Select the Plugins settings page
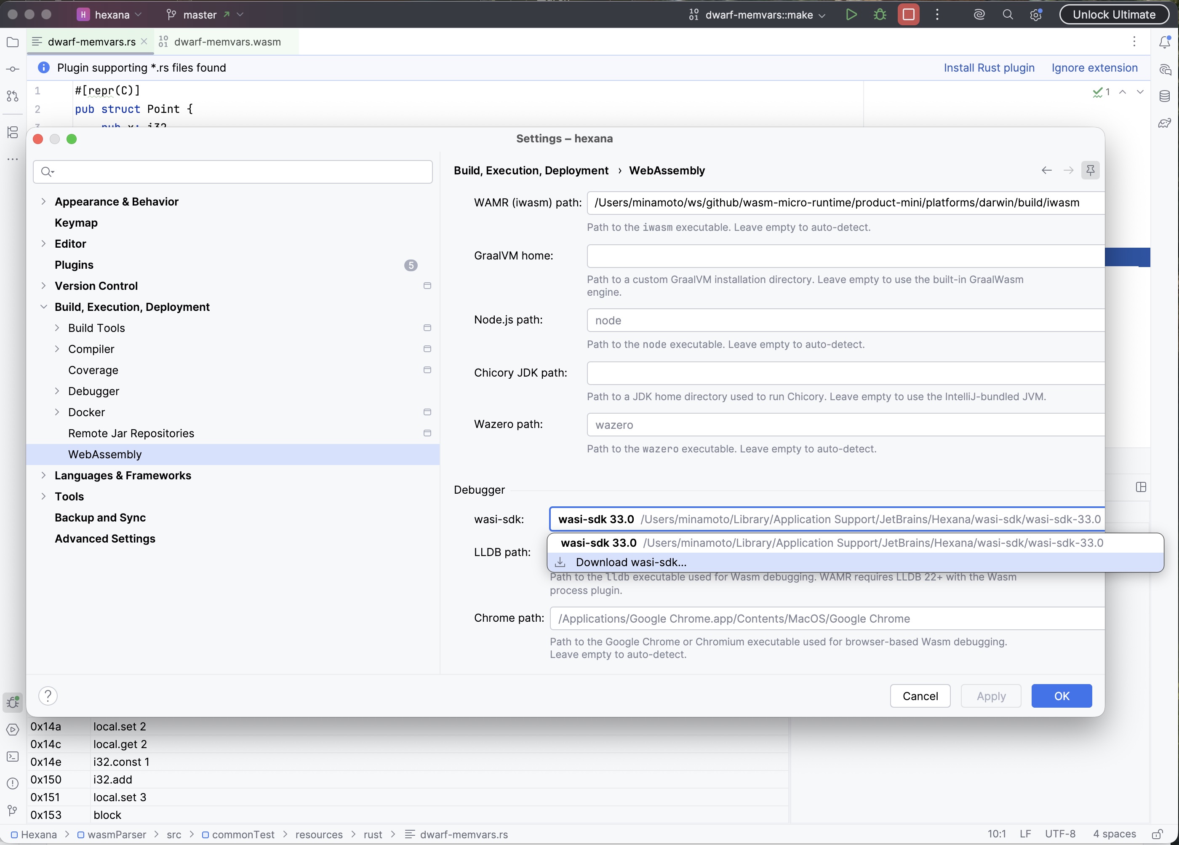Viewport: 1179px width, 845px height. tap(74, 265)
